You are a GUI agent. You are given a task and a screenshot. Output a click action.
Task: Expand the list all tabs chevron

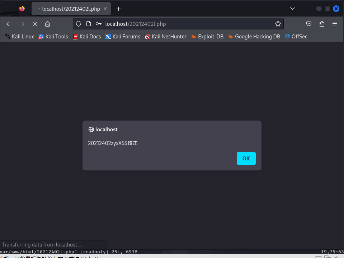(x=292, y=9)
